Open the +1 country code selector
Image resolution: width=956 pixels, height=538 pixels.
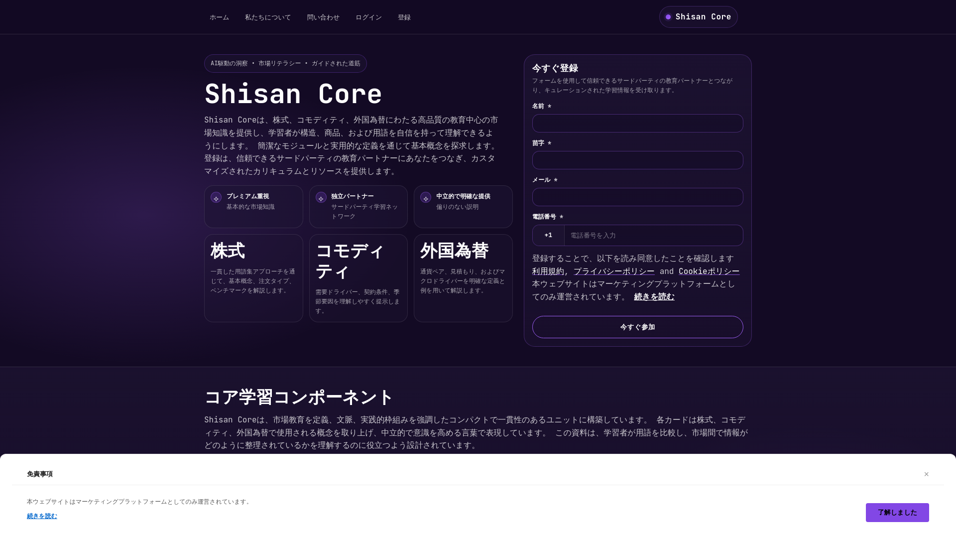548,235
